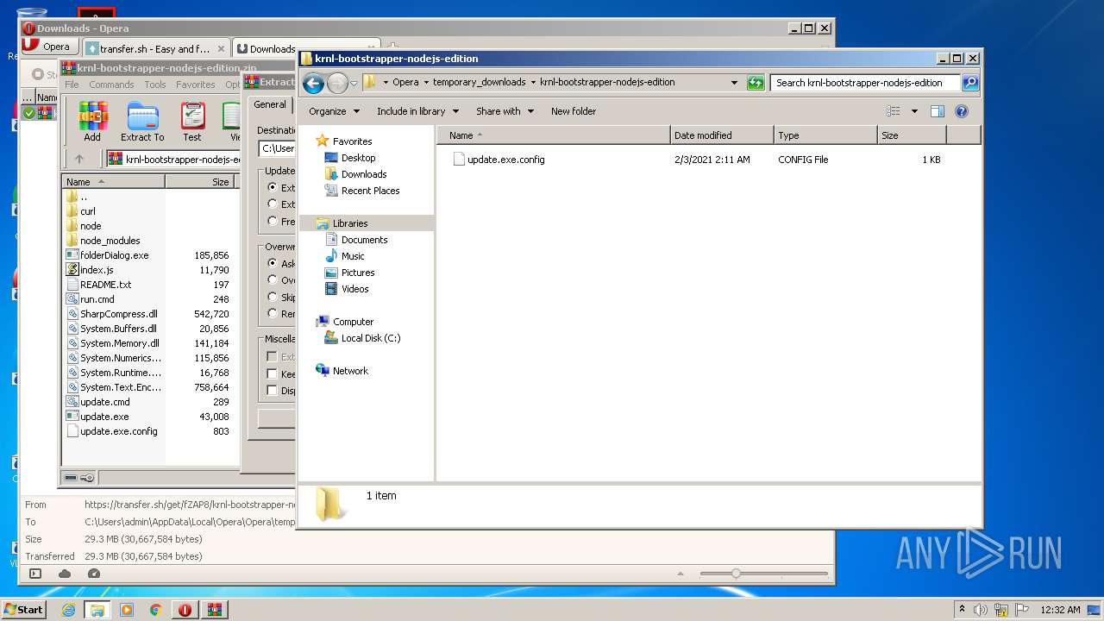Viewport: 1104px width, 621px height.
Task: Open WinRAR File menu
Action: point(72,85)
